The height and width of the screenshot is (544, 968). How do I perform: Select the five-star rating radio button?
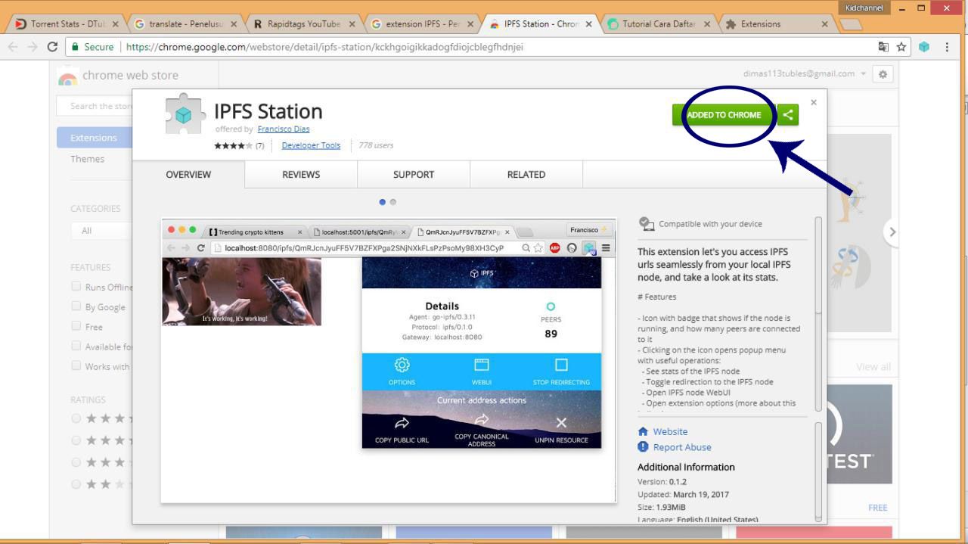[76, 418]
